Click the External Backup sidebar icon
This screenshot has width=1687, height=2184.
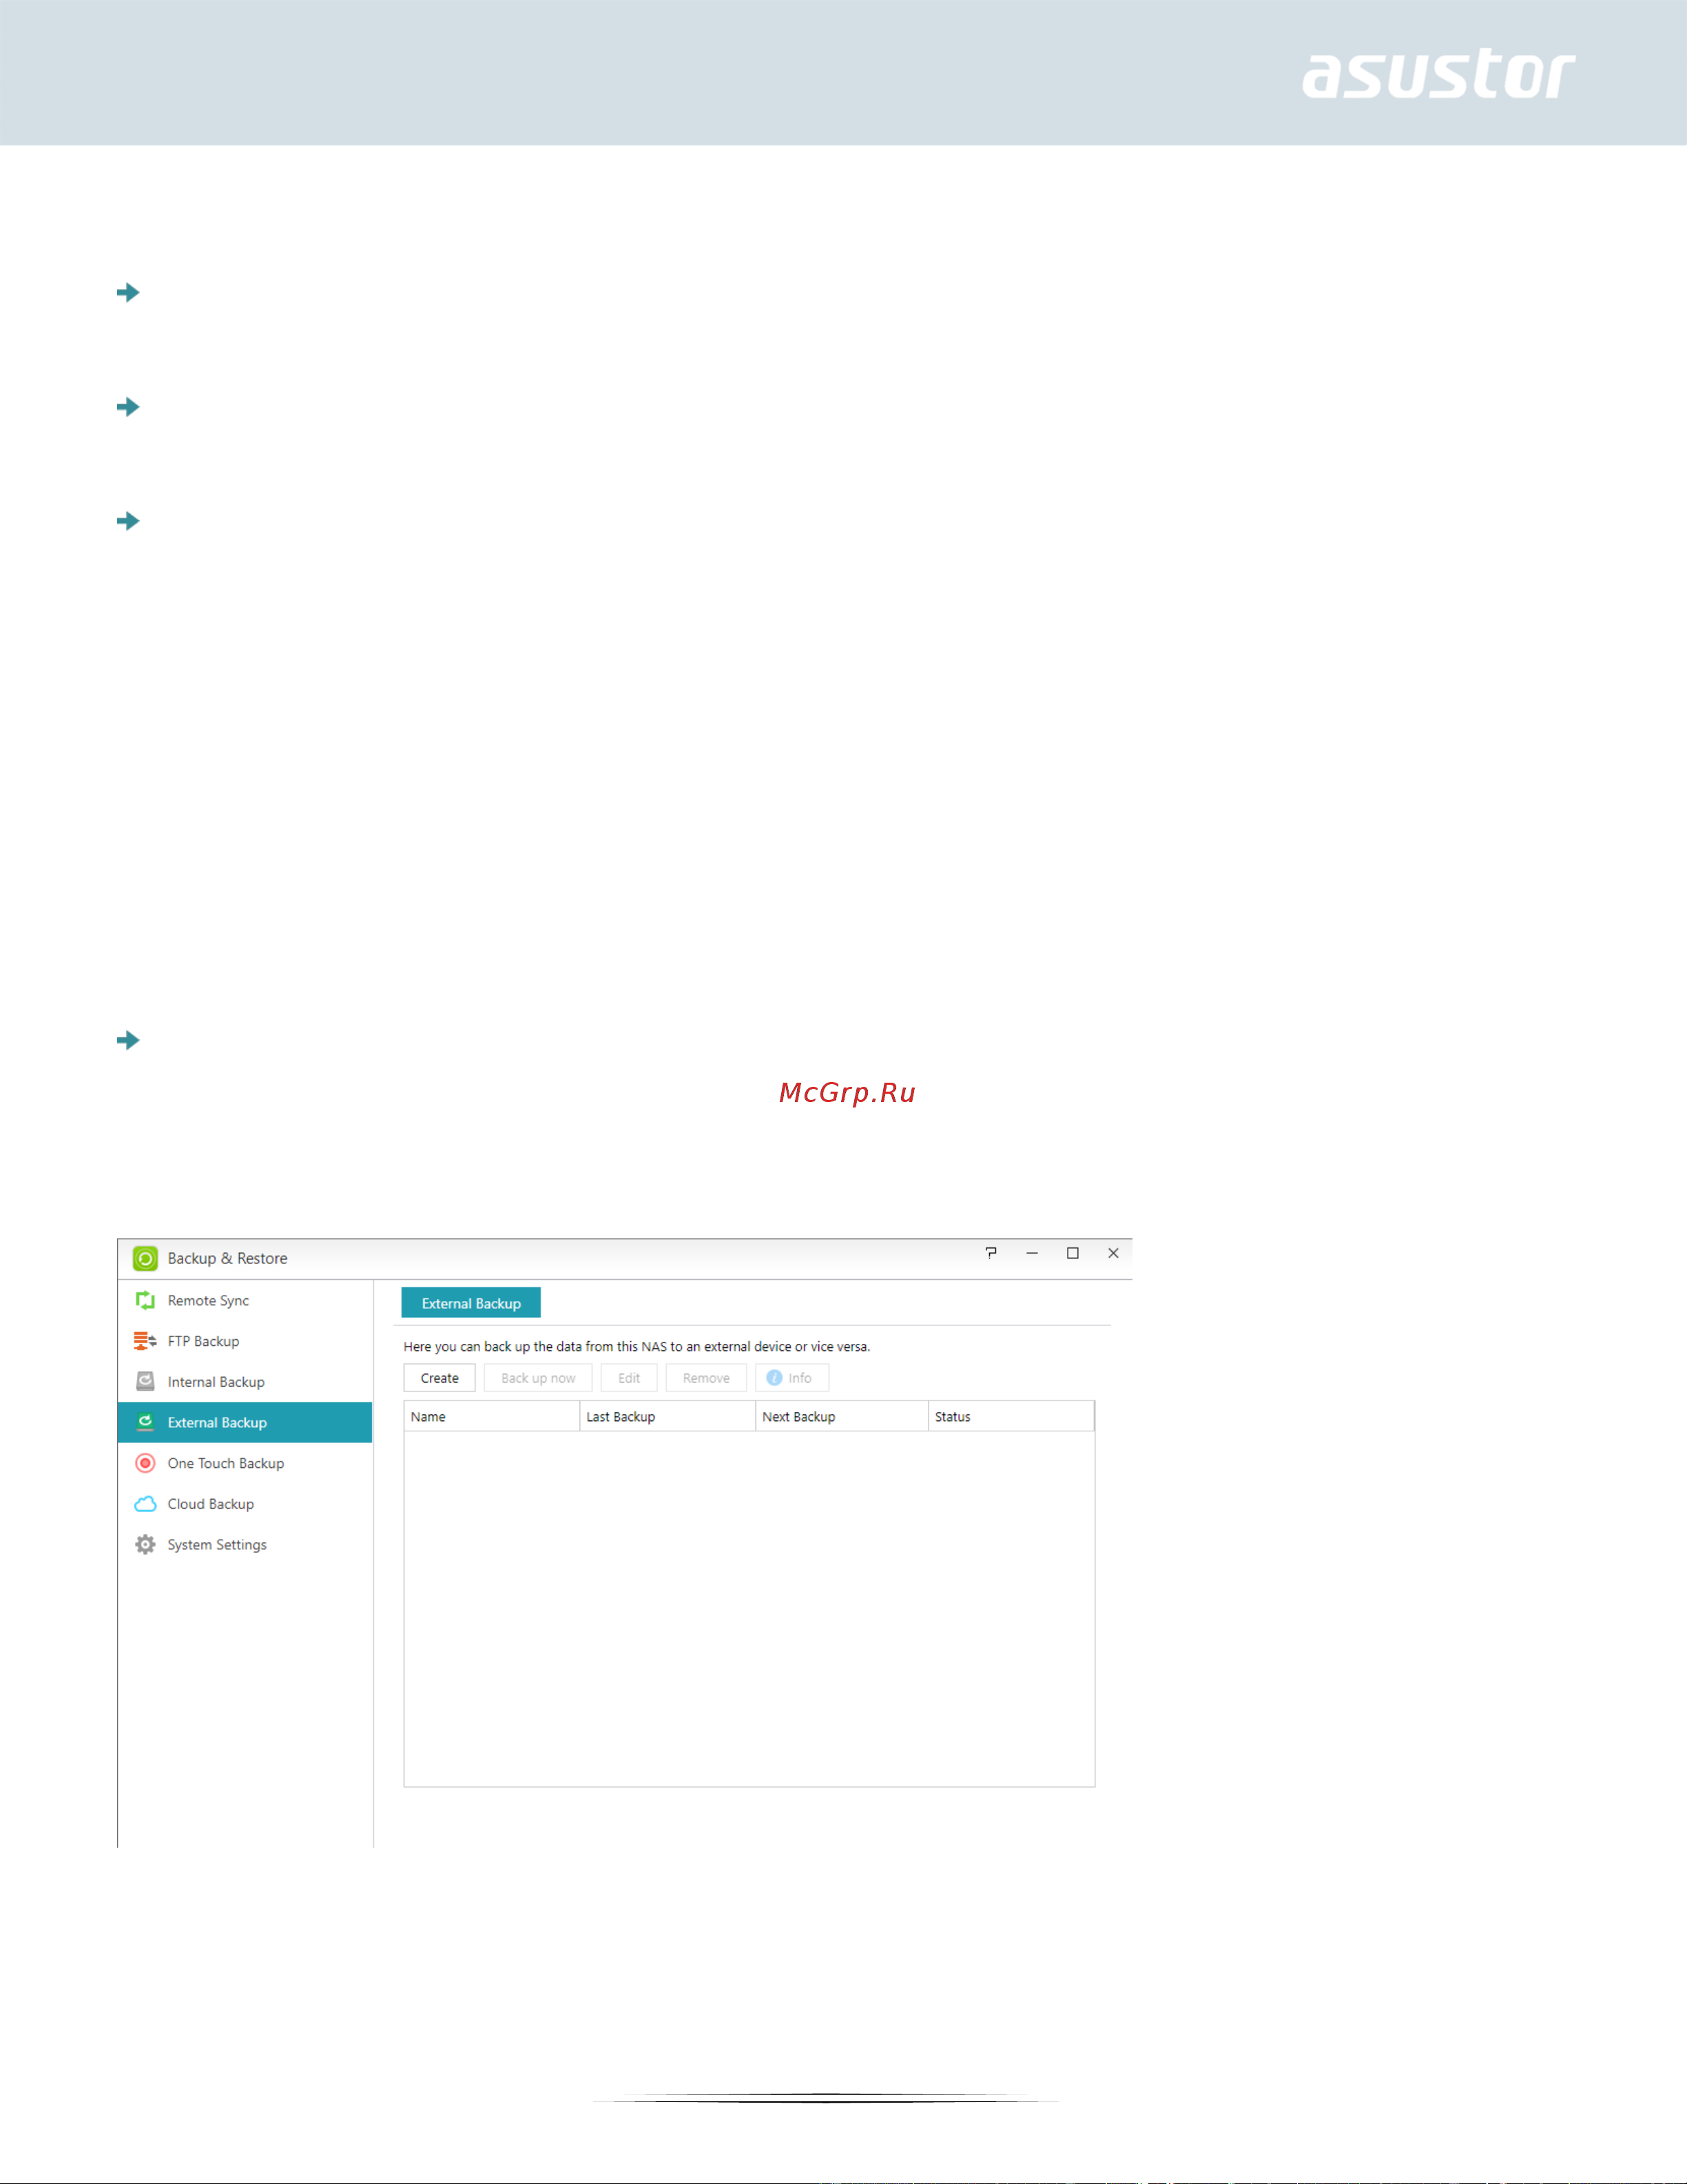(x=145, y=1422)
